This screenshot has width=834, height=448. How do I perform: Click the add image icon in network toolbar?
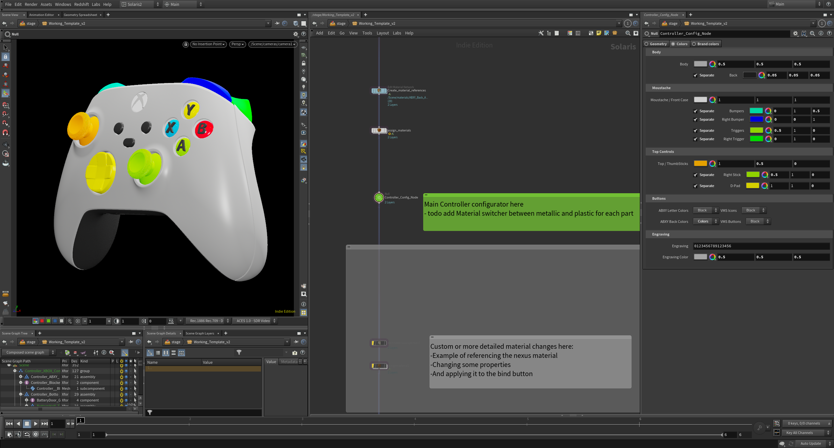607,33
